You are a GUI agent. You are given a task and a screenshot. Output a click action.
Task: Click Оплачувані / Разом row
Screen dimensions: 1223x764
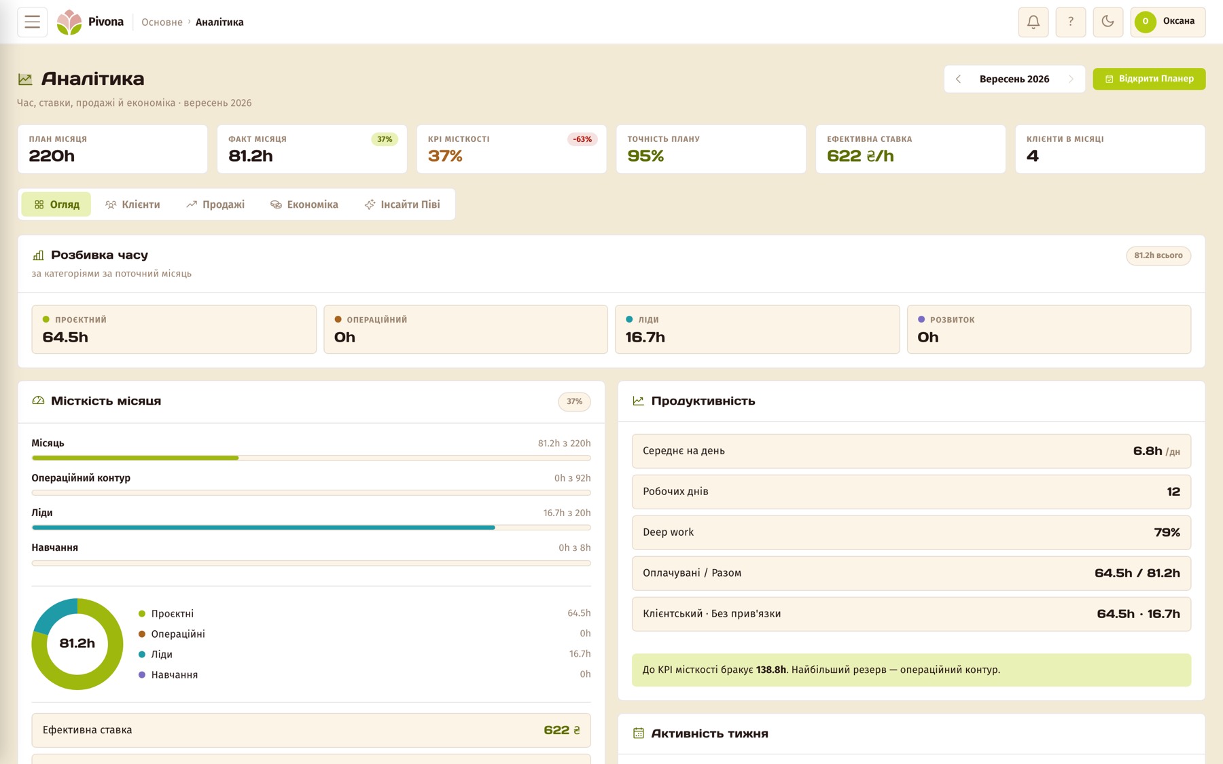[911, 573]
